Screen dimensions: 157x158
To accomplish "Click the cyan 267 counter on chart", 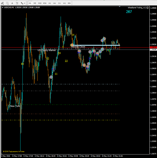I will coord(129,12).
